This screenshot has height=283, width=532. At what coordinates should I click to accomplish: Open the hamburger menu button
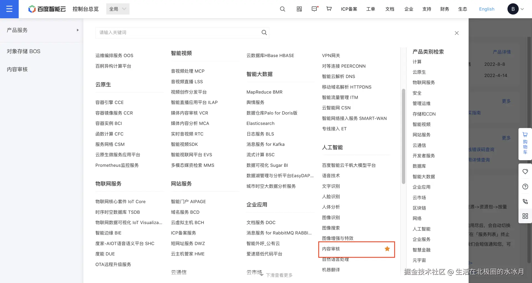(x=9, y=9)
